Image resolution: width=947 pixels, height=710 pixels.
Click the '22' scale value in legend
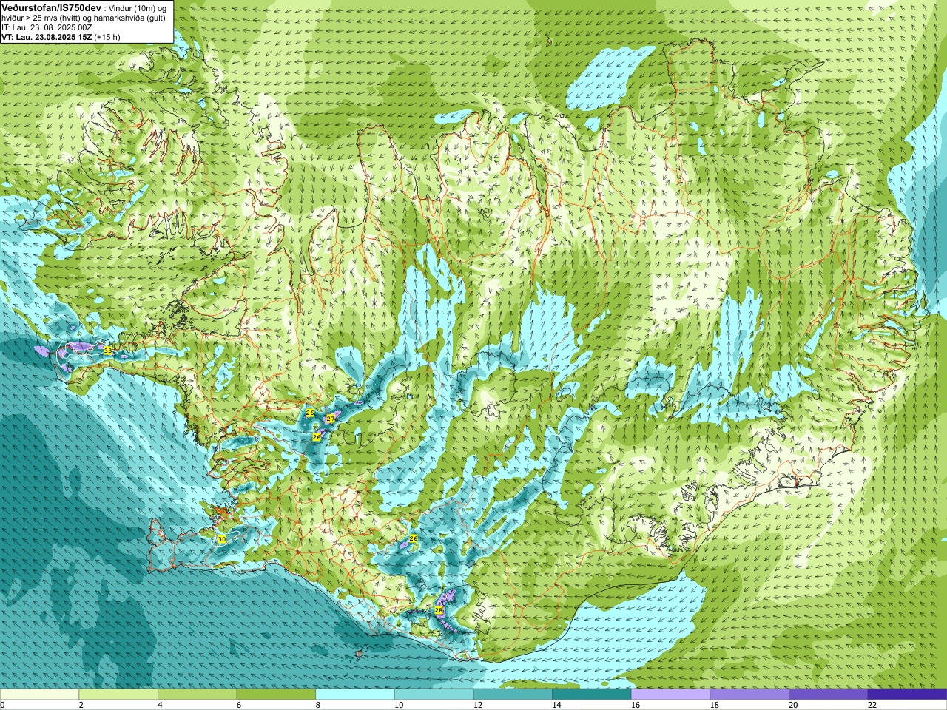872,705
